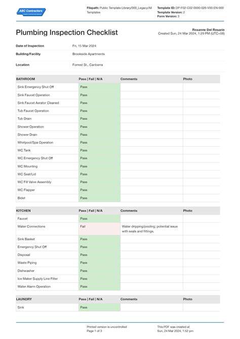Select the KITCHEN section header

point(23,210)
